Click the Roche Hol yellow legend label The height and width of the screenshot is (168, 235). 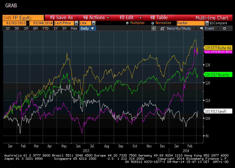(218, 48)
